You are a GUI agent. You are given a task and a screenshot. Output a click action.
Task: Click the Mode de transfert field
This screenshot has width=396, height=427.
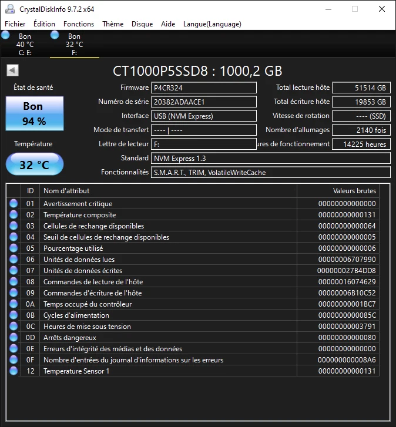pyautogui.click(x=204, y=130)
